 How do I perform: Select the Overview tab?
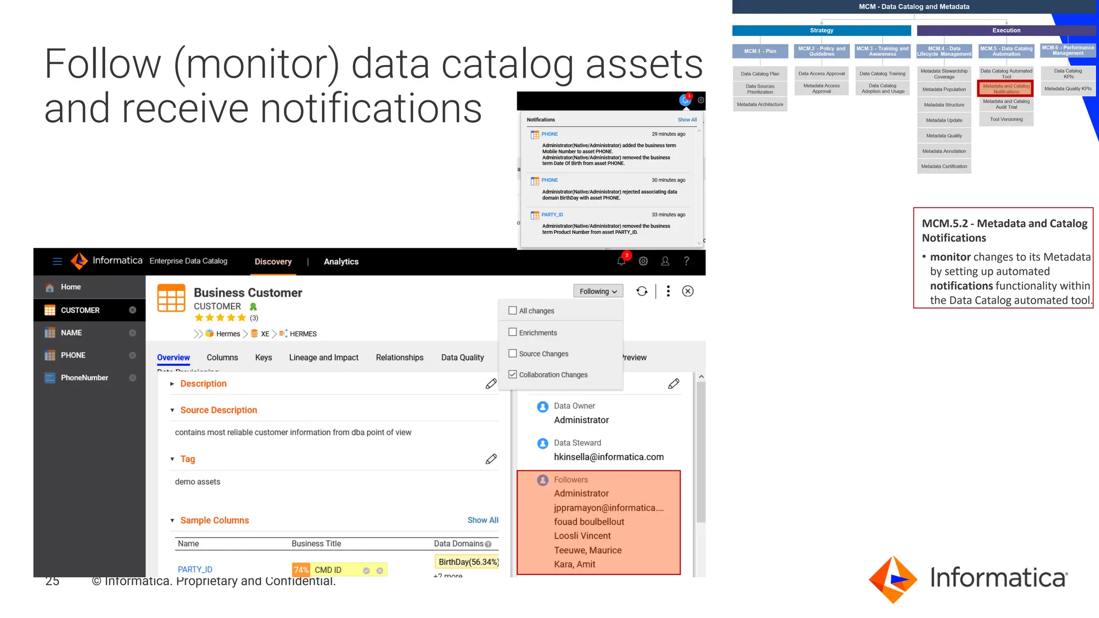(173, 358)
